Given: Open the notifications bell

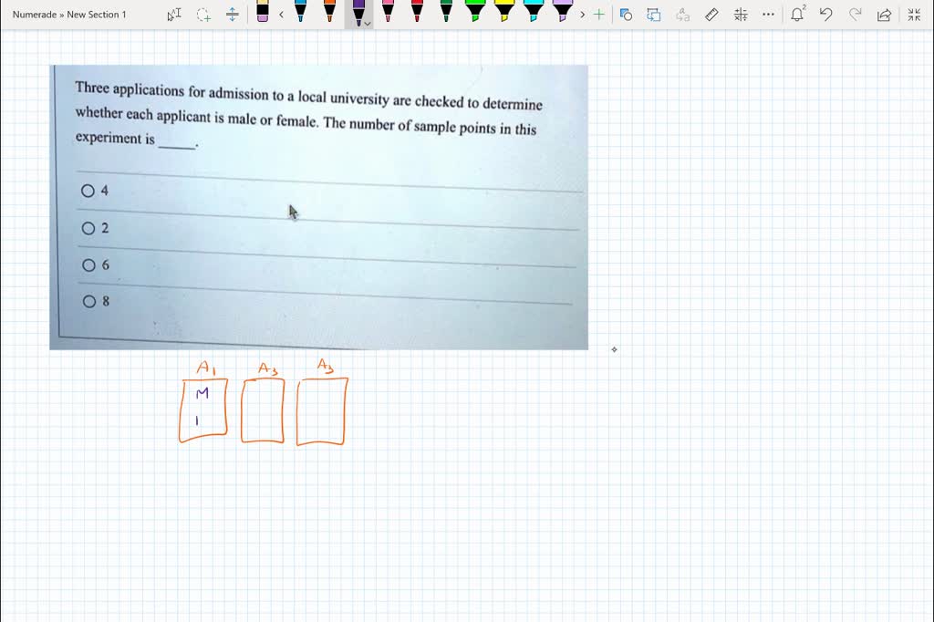Looking at the screenshot, I should [797, 15].
